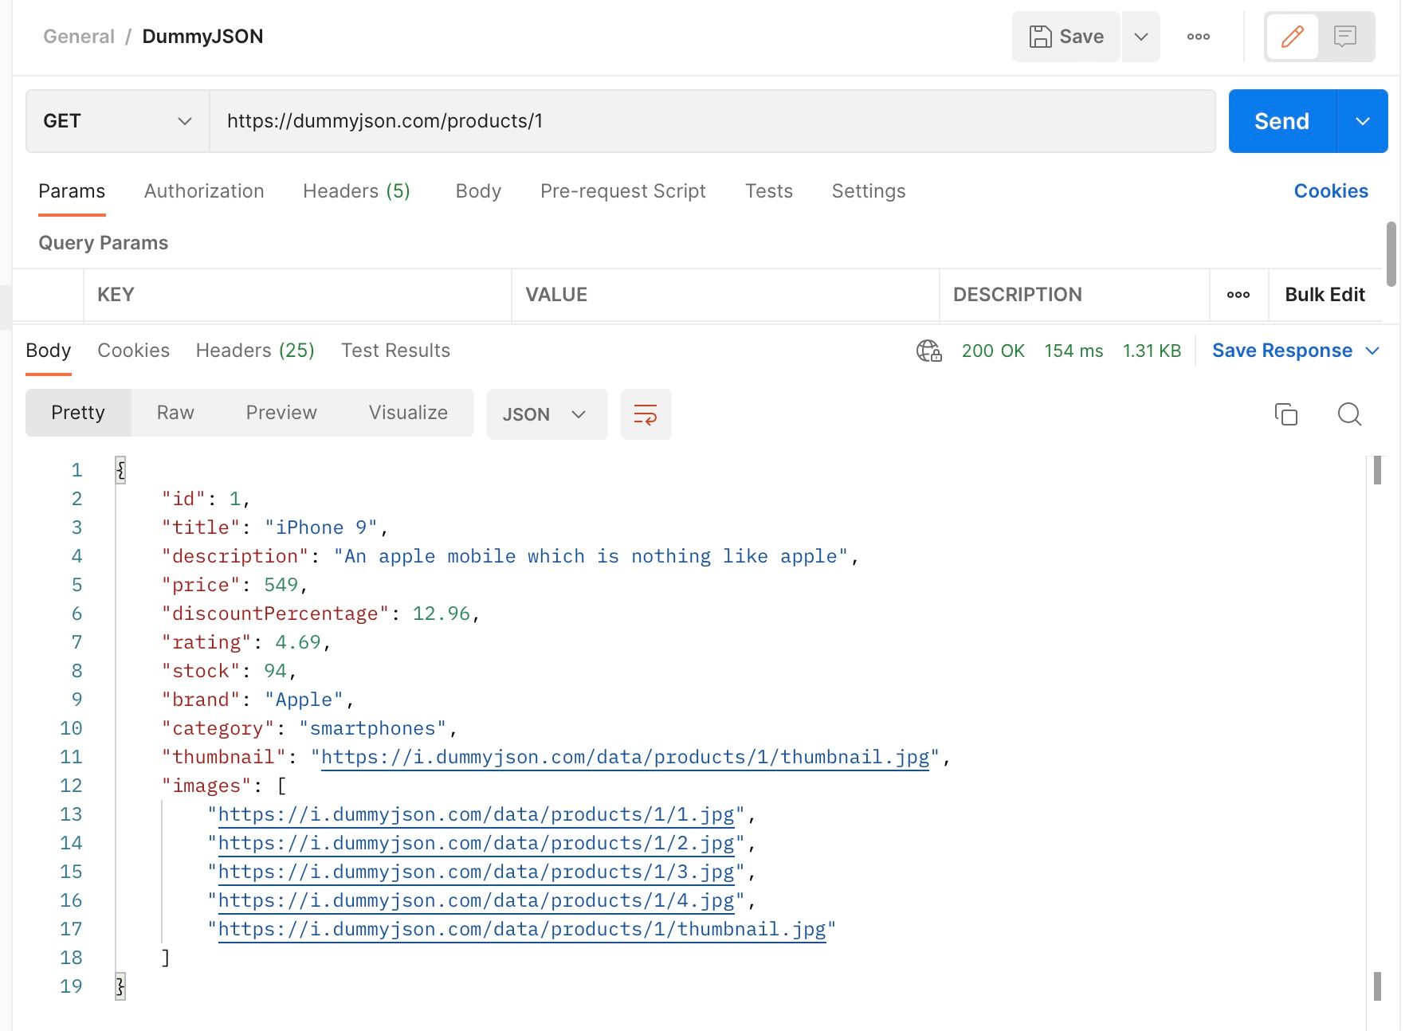Click the 154 ms response time

[x=1073, y=351]
